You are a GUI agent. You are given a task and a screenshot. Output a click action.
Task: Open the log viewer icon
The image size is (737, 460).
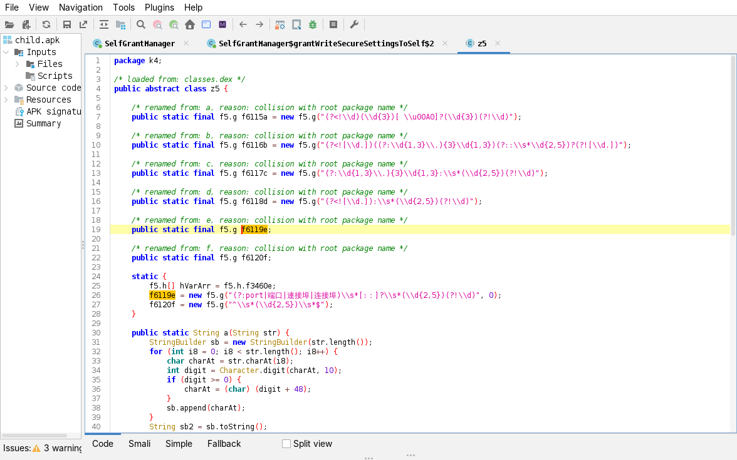tap(333, 24)
